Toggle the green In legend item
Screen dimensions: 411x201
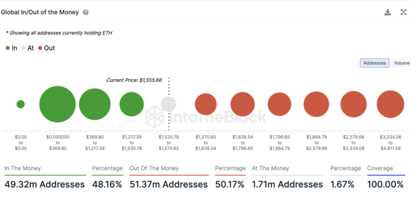tap(11, 48)
